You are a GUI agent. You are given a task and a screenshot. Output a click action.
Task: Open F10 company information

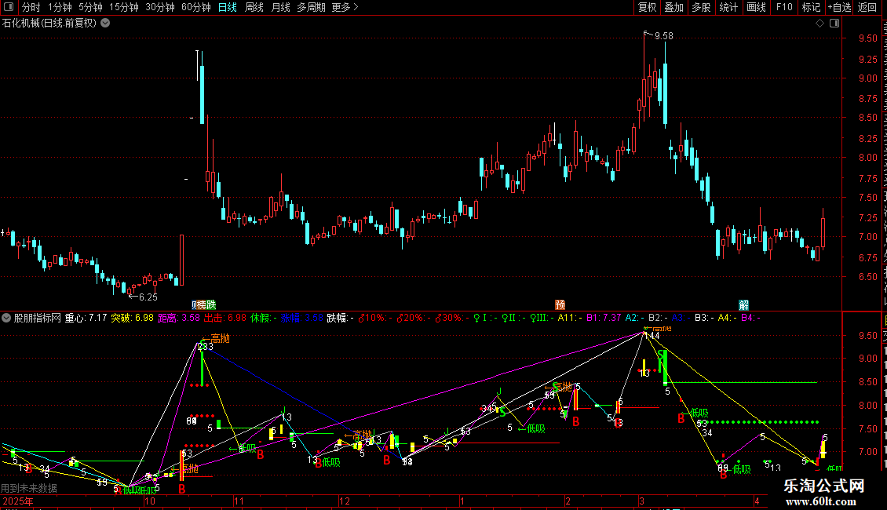pos(784,7)
